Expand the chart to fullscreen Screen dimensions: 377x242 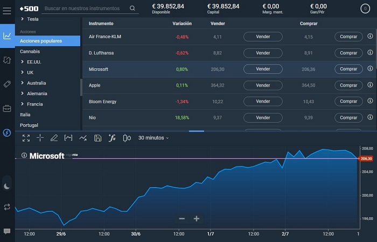[26, 138]
